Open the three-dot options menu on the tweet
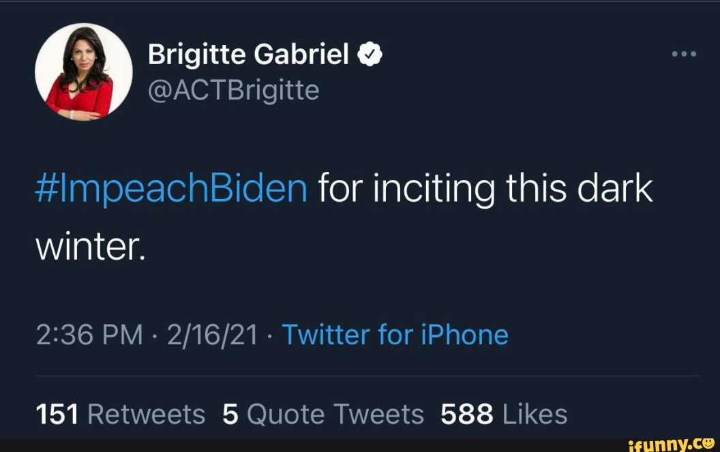Viewport: 720px width, 452px height. [684, 52]
